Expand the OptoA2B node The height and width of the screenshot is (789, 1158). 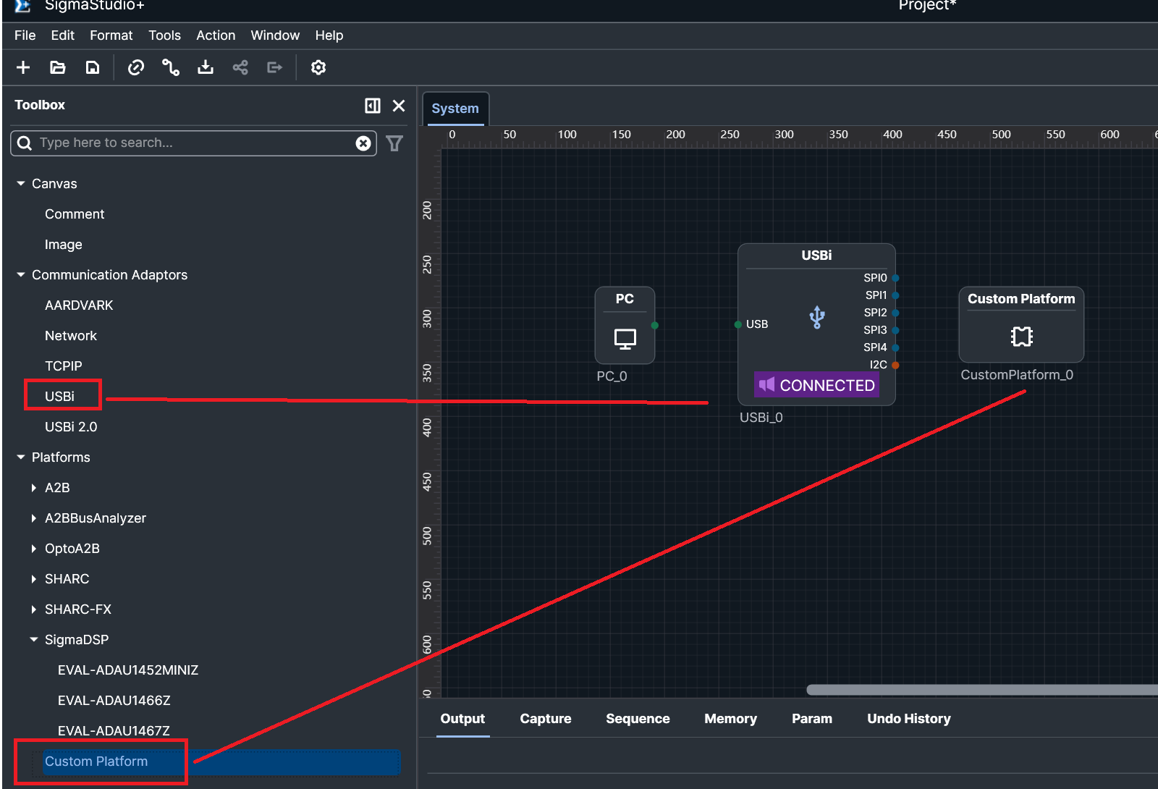pos(34,549)
